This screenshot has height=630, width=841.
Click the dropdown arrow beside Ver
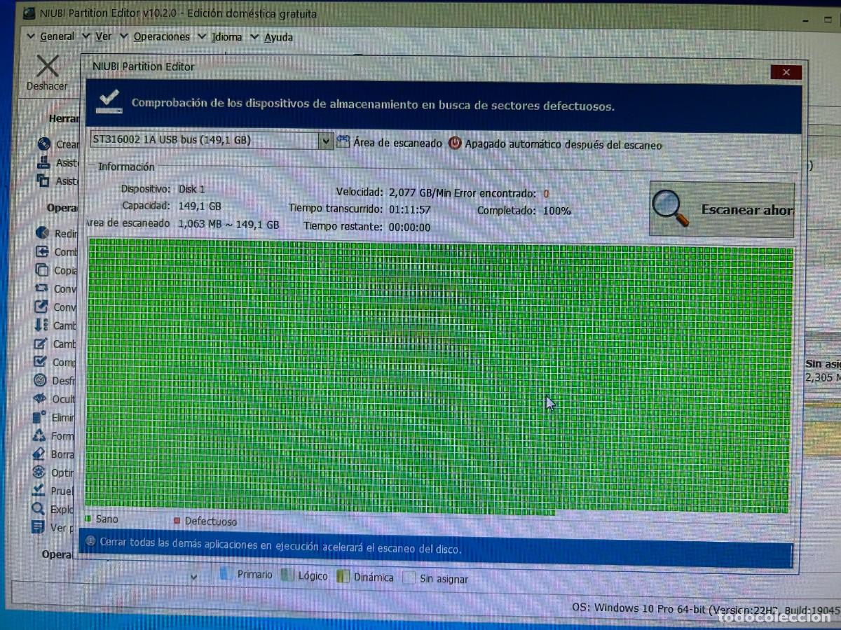point(86,36)
